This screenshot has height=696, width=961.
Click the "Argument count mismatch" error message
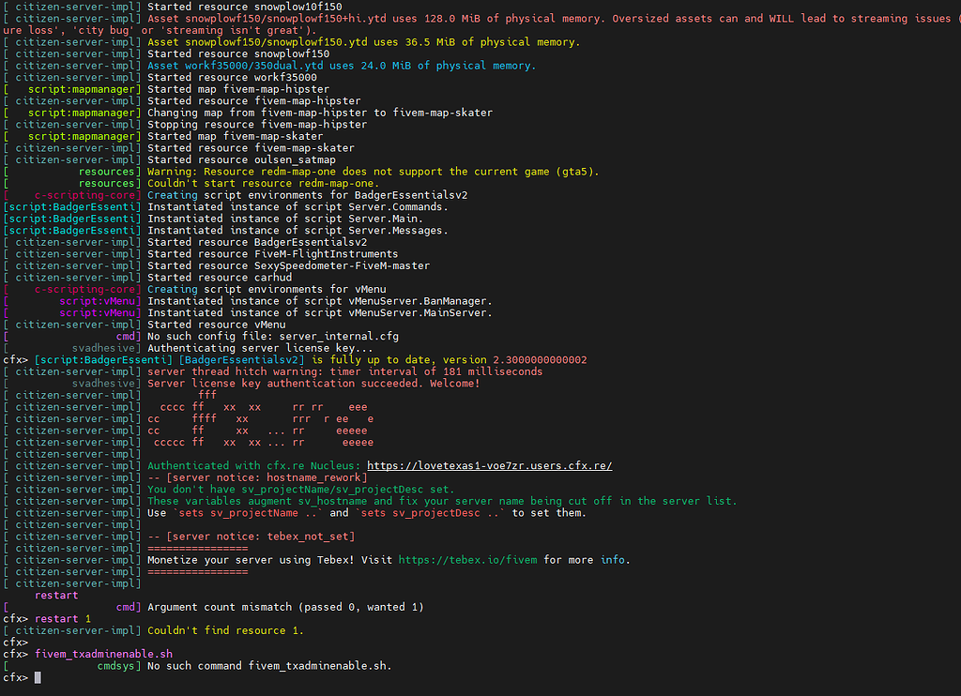pos(285,607)
